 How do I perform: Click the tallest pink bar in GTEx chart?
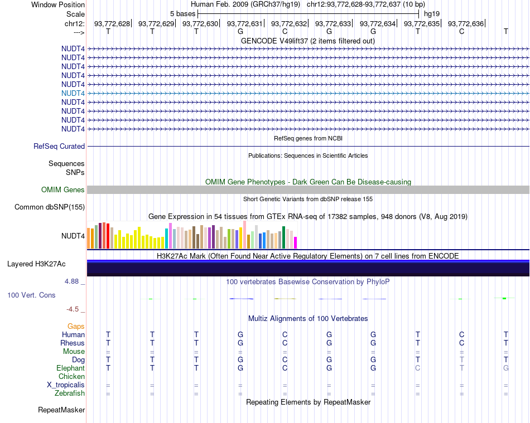tap(245, 235)
